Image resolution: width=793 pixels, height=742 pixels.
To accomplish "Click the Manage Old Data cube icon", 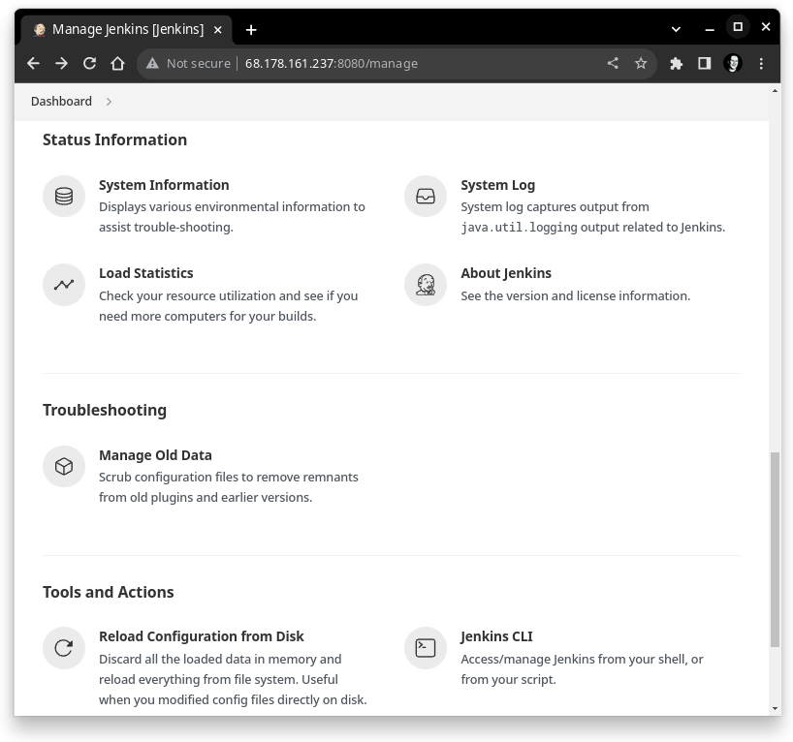I will [64, 467].
